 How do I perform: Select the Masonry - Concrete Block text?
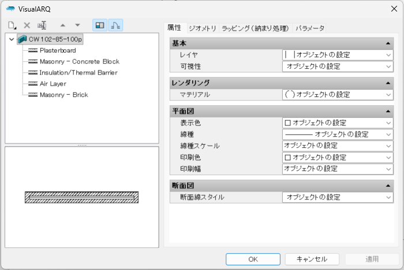(x=80, y=61)
